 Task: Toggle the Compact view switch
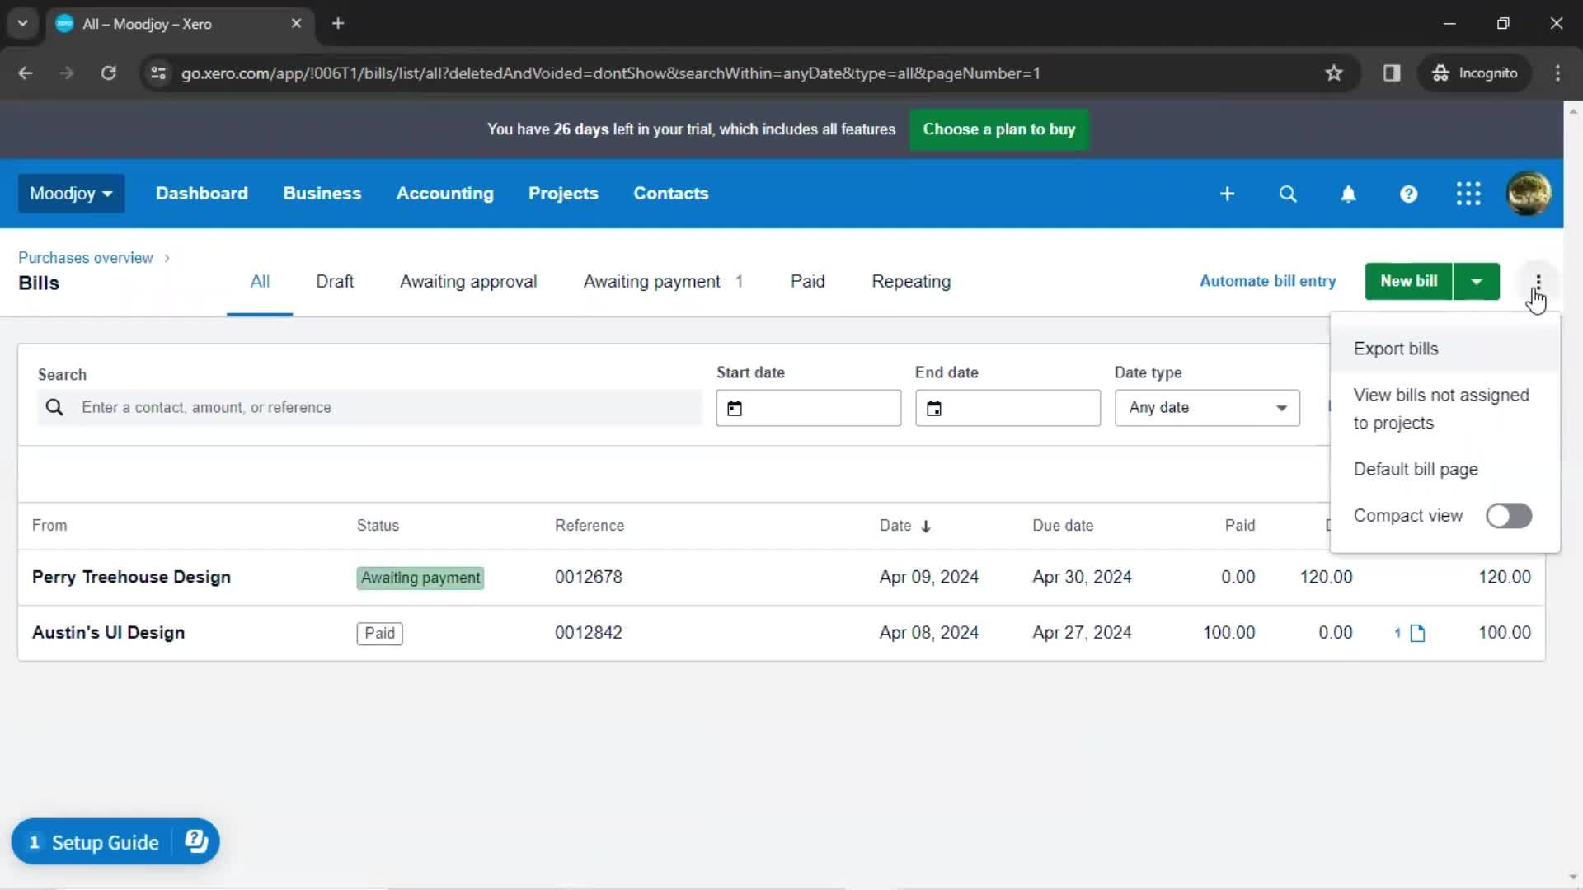[1509, 516]
